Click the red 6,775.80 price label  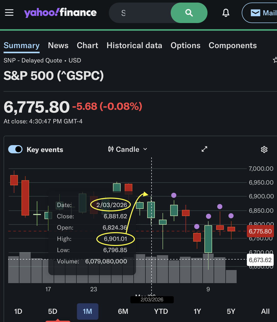[260, 231]
